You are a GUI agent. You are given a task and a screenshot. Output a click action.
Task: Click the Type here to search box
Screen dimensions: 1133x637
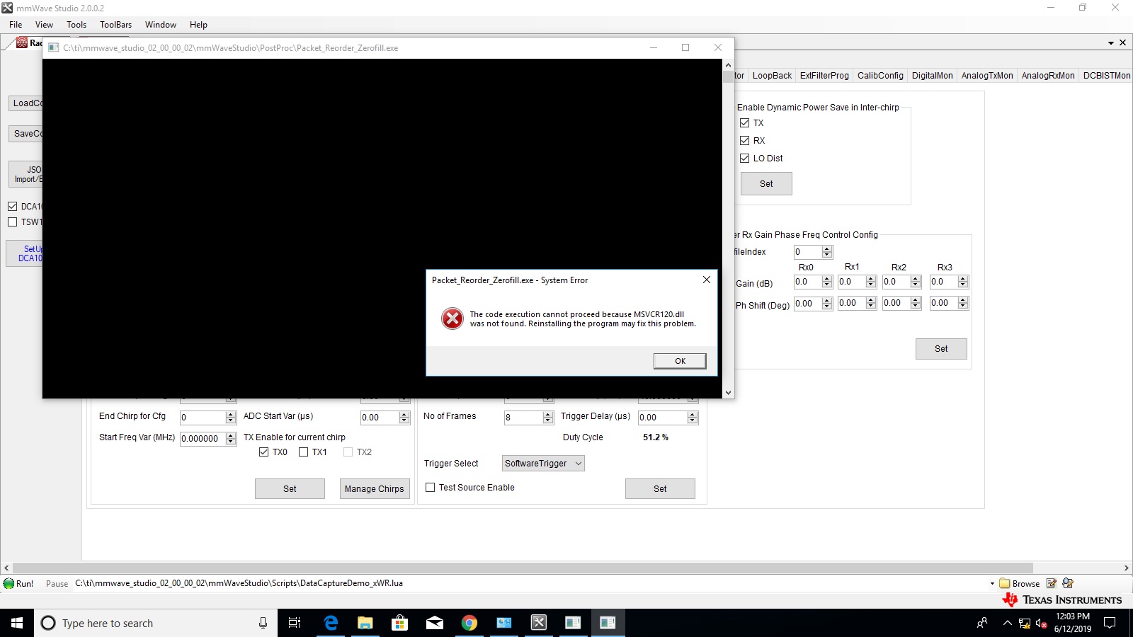pyautogui.click(x=156, y=623)
